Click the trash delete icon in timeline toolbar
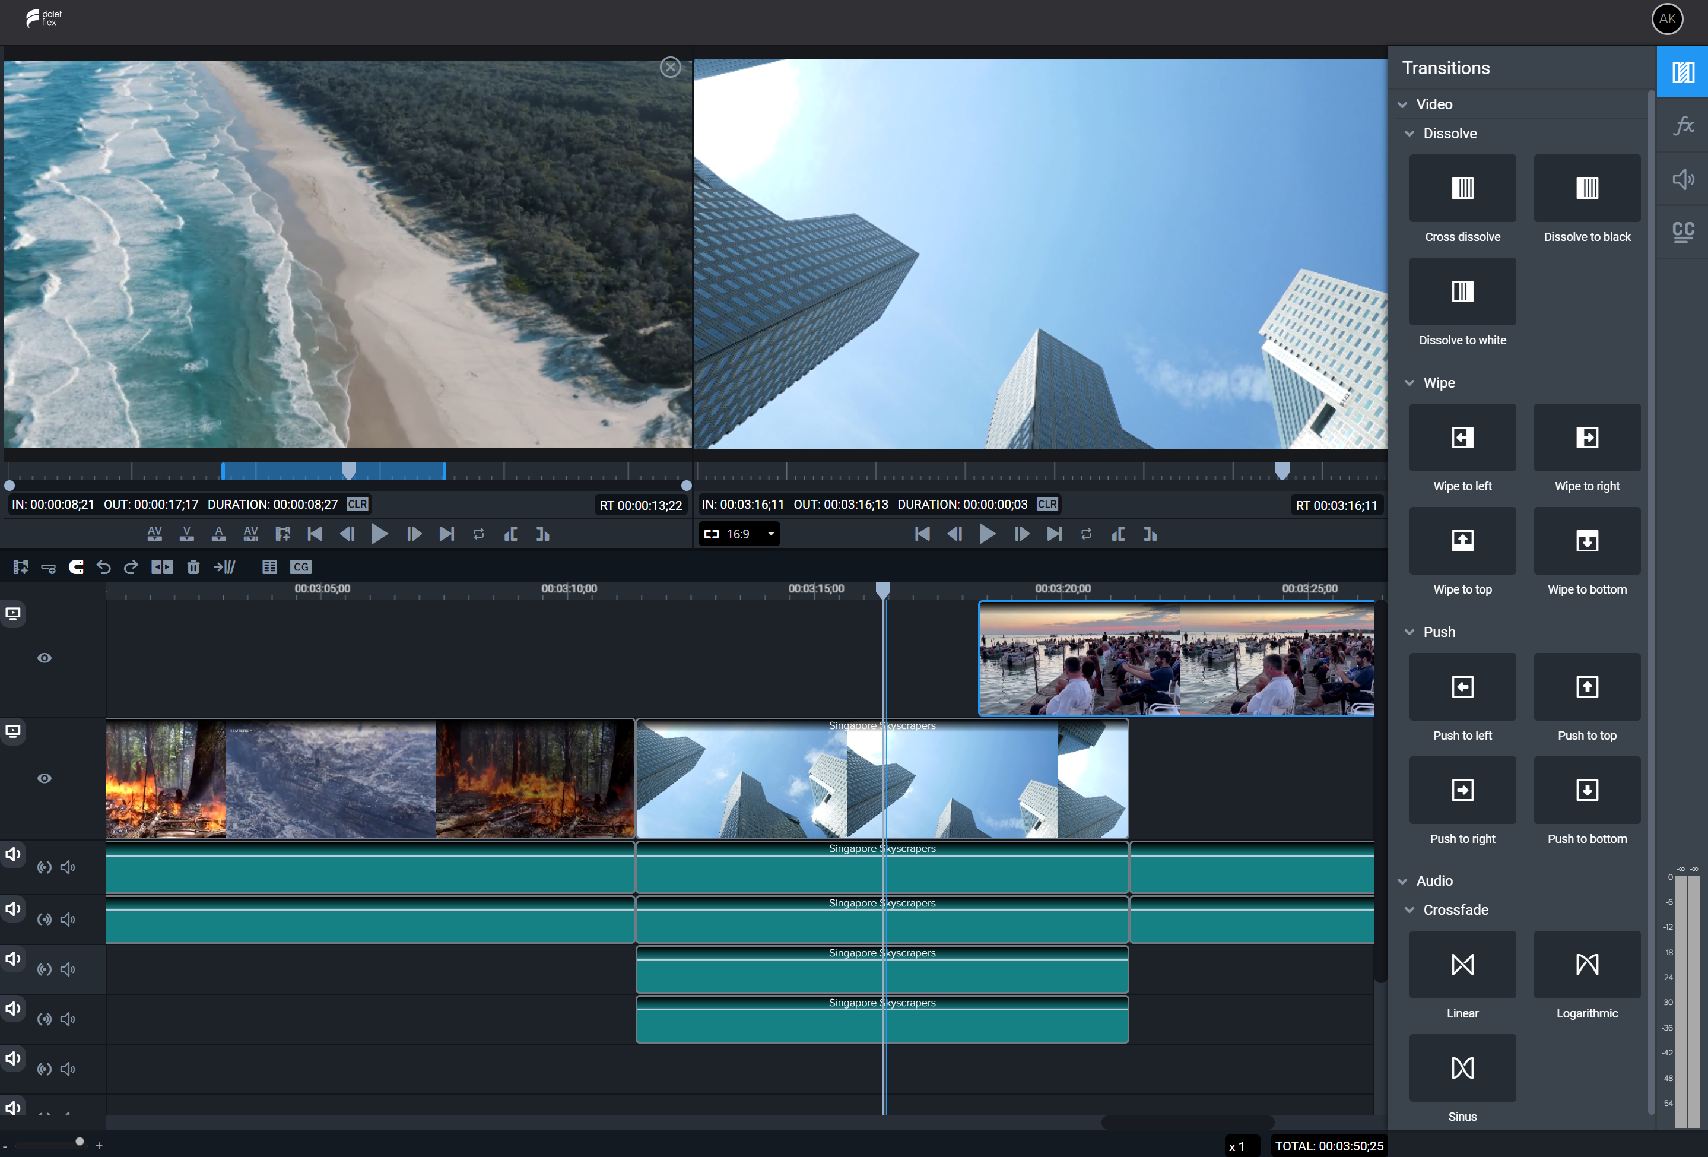1708x1157 pixels. pos(193,567)
